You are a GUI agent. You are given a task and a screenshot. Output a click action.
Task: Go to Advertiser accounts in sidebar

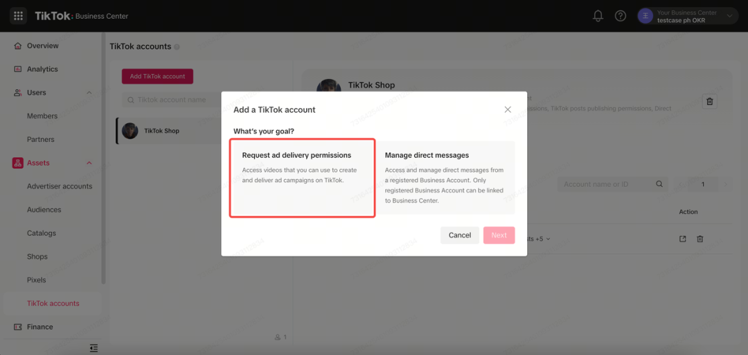click(x=60, y=186)
